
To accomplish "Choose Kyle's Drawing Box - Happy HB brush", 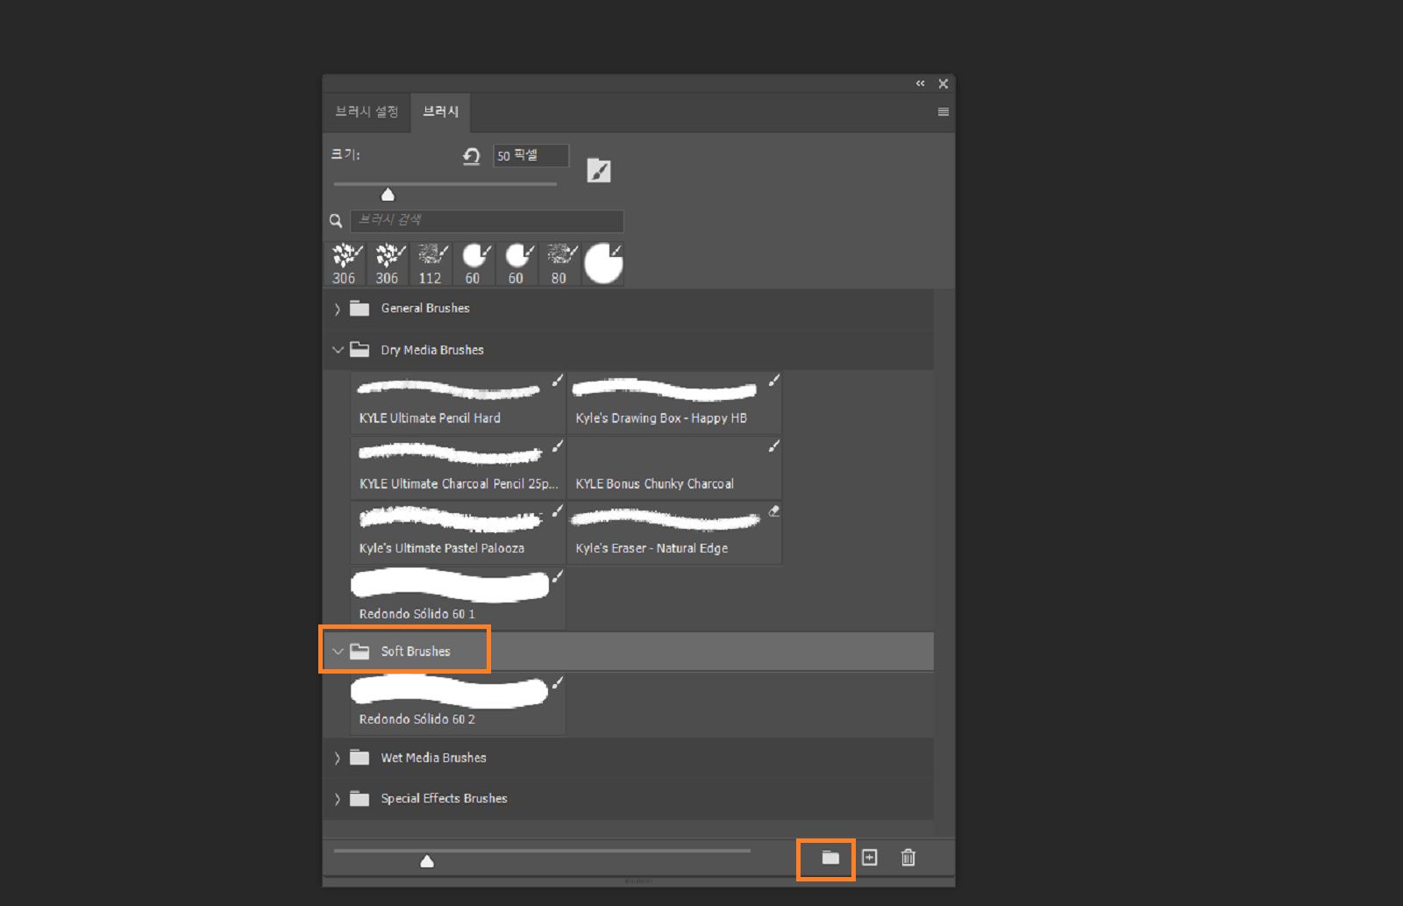I will tap(674, 403).
